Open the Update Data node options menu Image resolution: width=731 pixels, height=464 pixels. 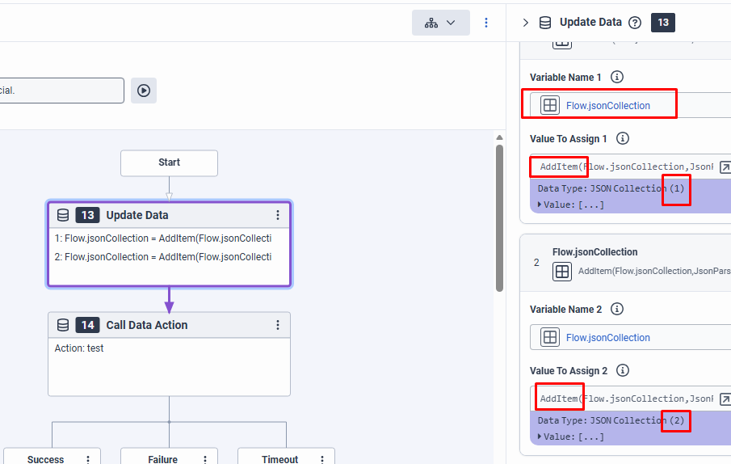click(278, 215)
